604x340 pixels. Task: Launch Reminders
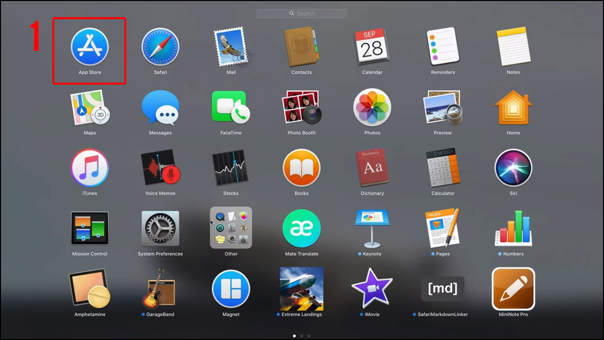click(x=443, y=47)
